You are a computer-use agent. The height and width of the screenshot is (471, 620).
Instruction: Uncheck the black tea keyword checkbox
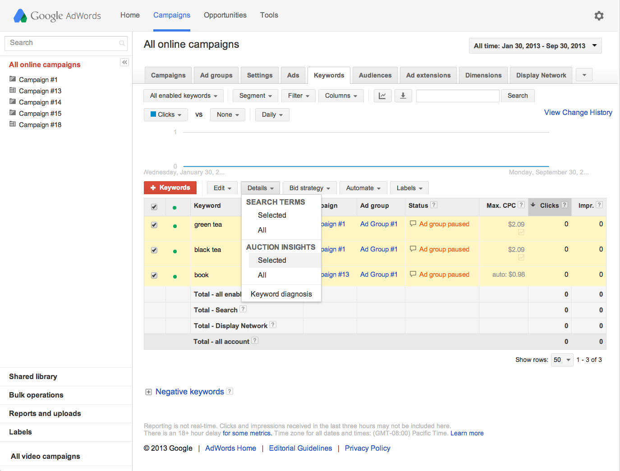pos(154,250)
